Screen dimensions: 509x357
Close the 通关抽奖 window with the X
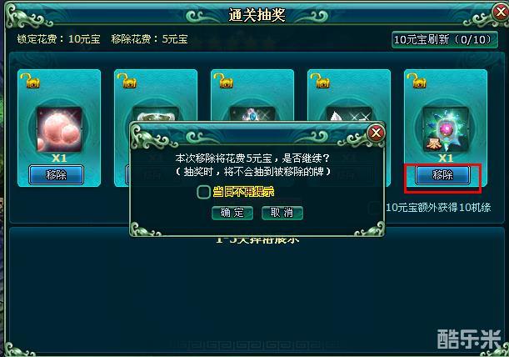[x=501, y=12]
